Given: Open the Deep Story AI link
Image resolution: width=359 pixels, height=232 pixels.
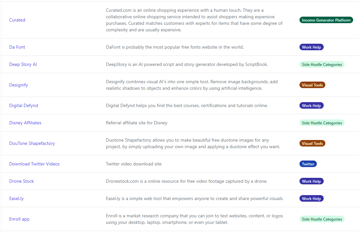Looking at the screenshot, I should coord(23,64).
